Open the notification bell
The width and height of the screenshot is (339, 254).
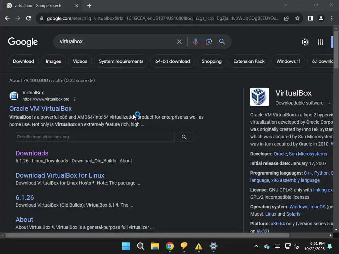click(330, 246)
